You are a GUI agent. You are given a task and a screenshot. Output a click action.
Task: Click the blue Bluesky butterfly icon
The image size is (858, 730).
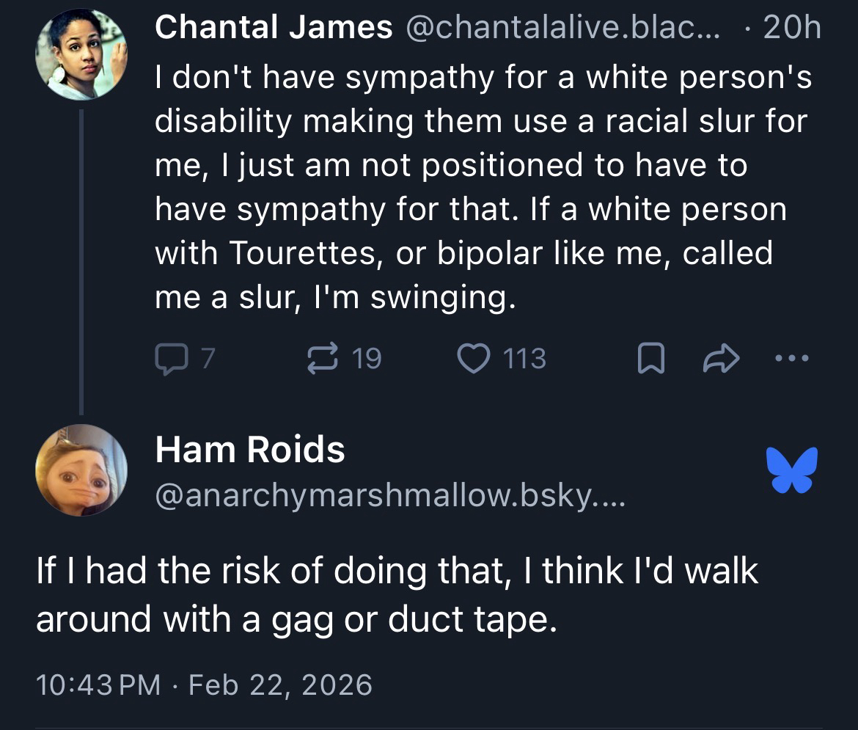[791, 470]
